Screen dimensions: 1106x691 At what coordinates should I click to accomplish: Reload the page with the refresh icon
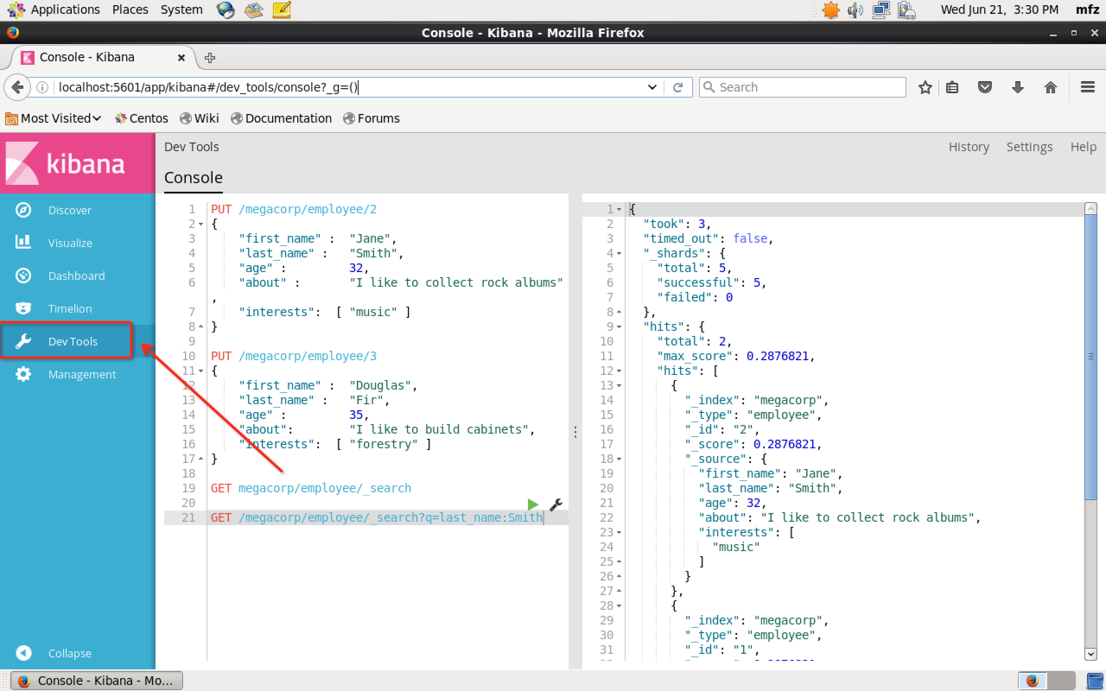(678, 87)
